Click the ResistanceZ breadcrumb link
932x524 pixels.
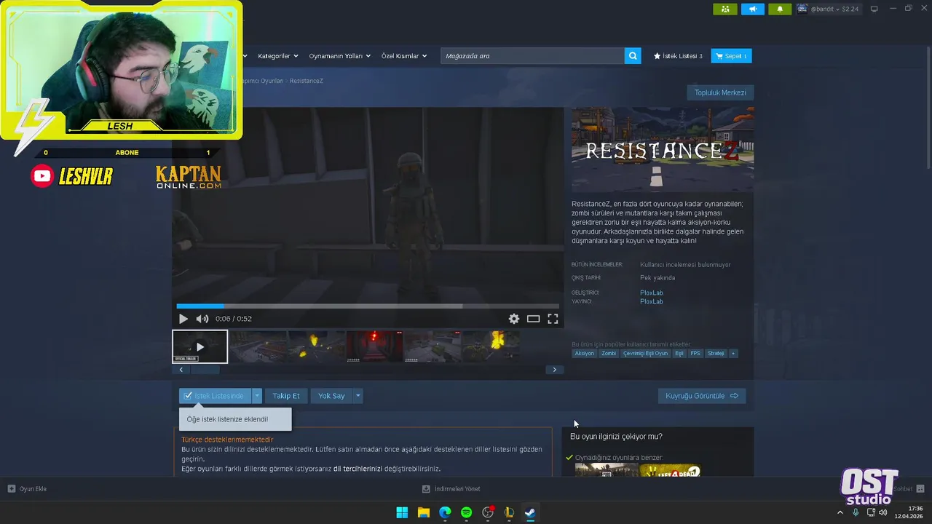(306, 81)
